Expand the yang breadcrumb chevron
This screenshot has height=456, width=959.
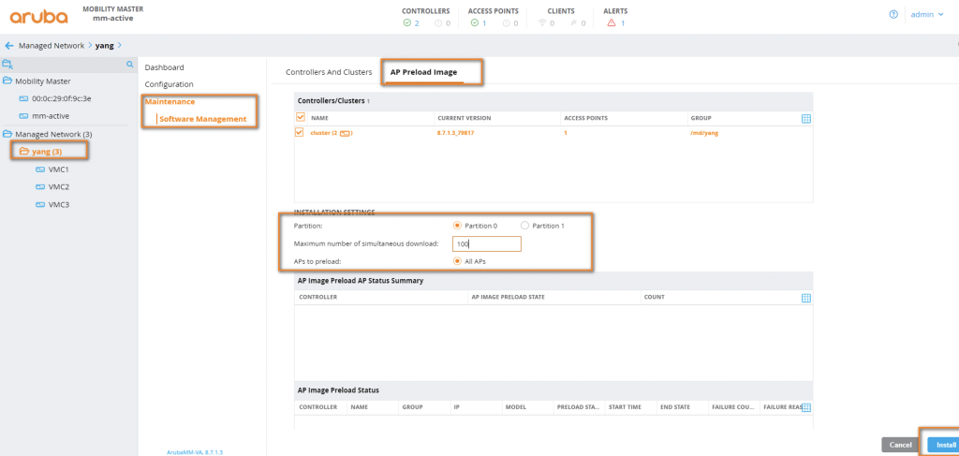pos(119,46)
